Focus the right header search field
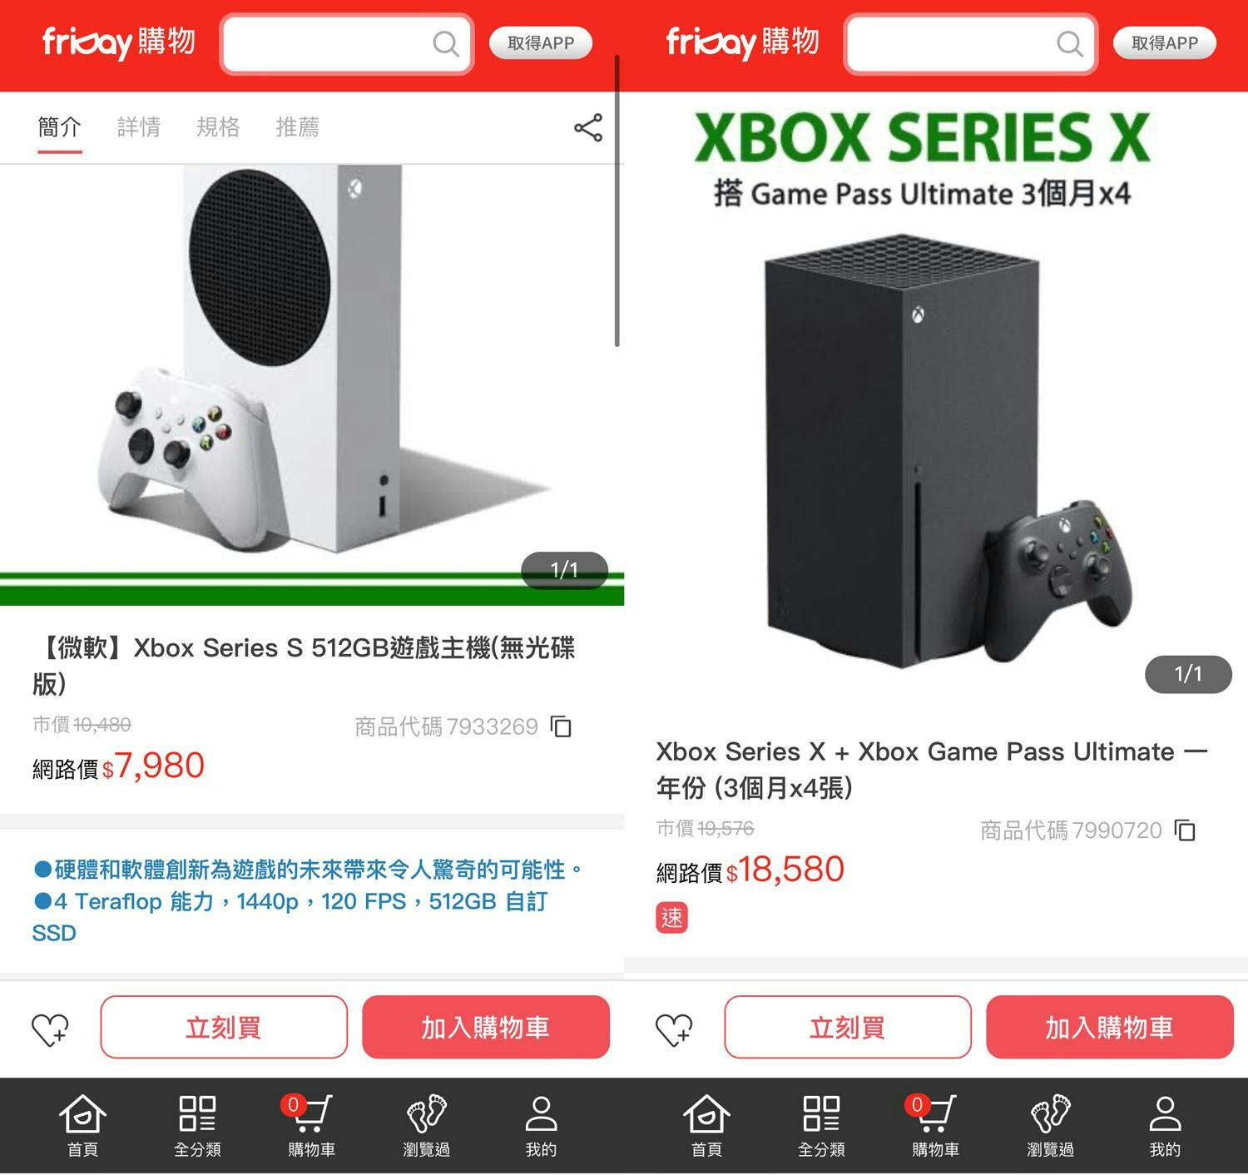The height and width of the screenshot is (1175, 1248). (971, 43)
